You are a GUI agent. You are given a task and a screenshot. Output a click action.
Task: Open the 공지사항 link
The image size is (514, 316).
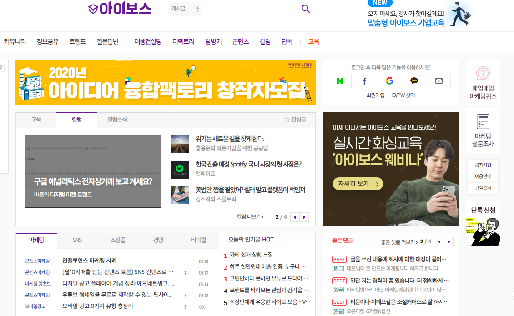(x=483, y=165)
